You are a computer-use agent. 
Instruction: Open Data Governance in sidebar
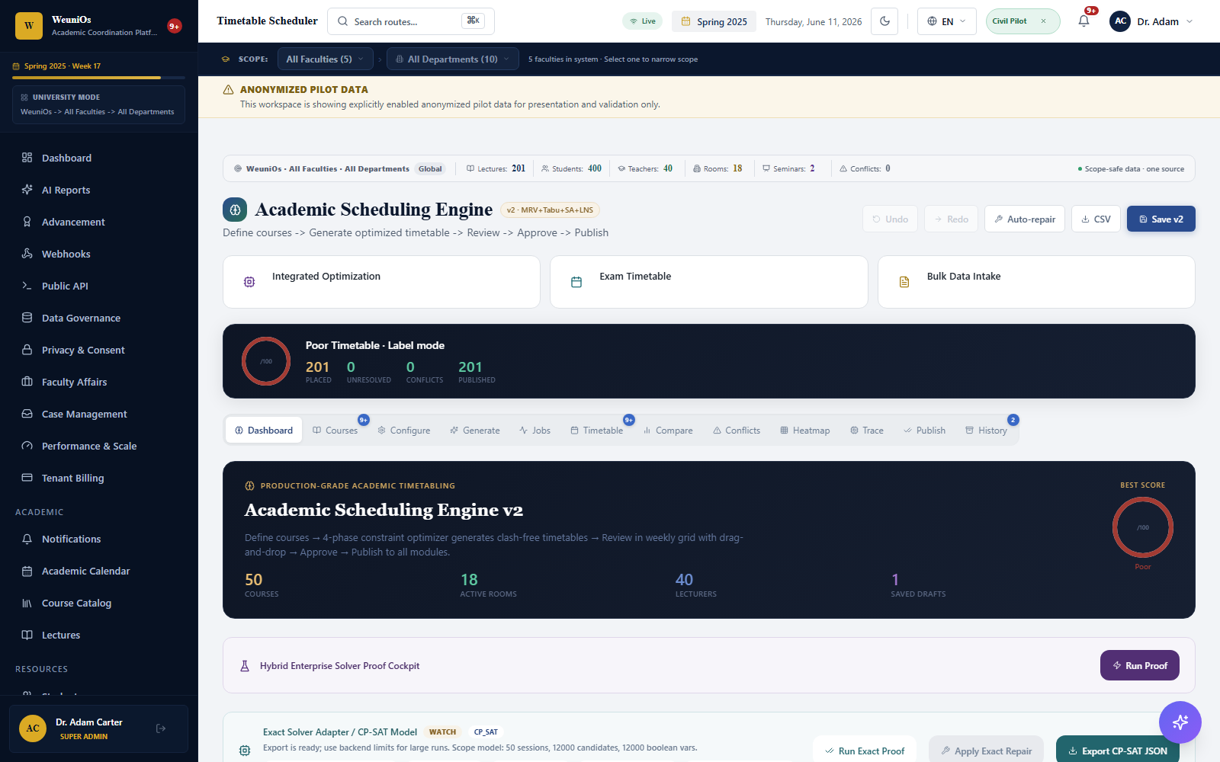[99, 318]
